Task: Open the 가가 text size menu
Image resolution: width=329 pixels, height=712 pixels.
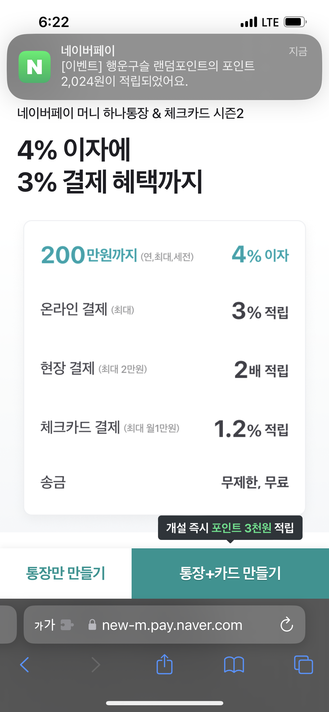Action: click(44, 625)
